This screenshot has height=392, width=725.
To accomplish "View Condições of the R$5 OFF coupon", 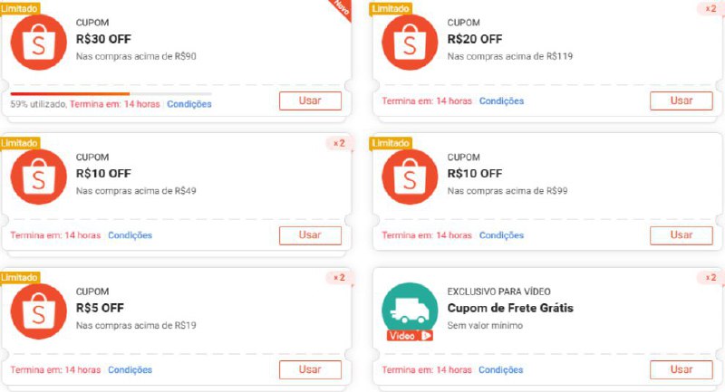I will [x=130, y=370].
